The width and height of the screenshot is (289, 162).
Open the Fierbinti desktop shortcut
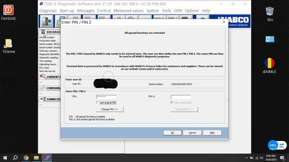click(x=8, y=13)
